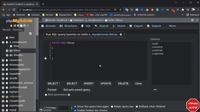200x112 pixels.
Task: Select cusphone in Columns list
Action: [157, 54]
